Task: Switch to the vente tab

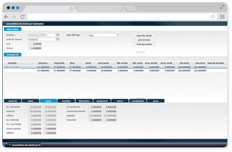Action: tap(48, 101)
